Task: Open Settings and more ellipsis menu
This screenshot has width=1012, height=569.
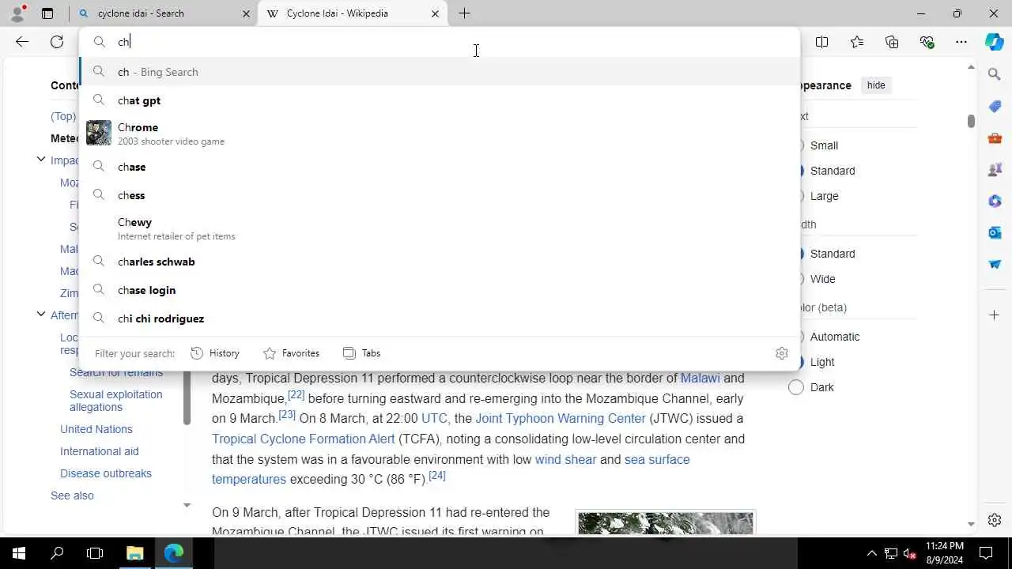Action: [961, 42]
